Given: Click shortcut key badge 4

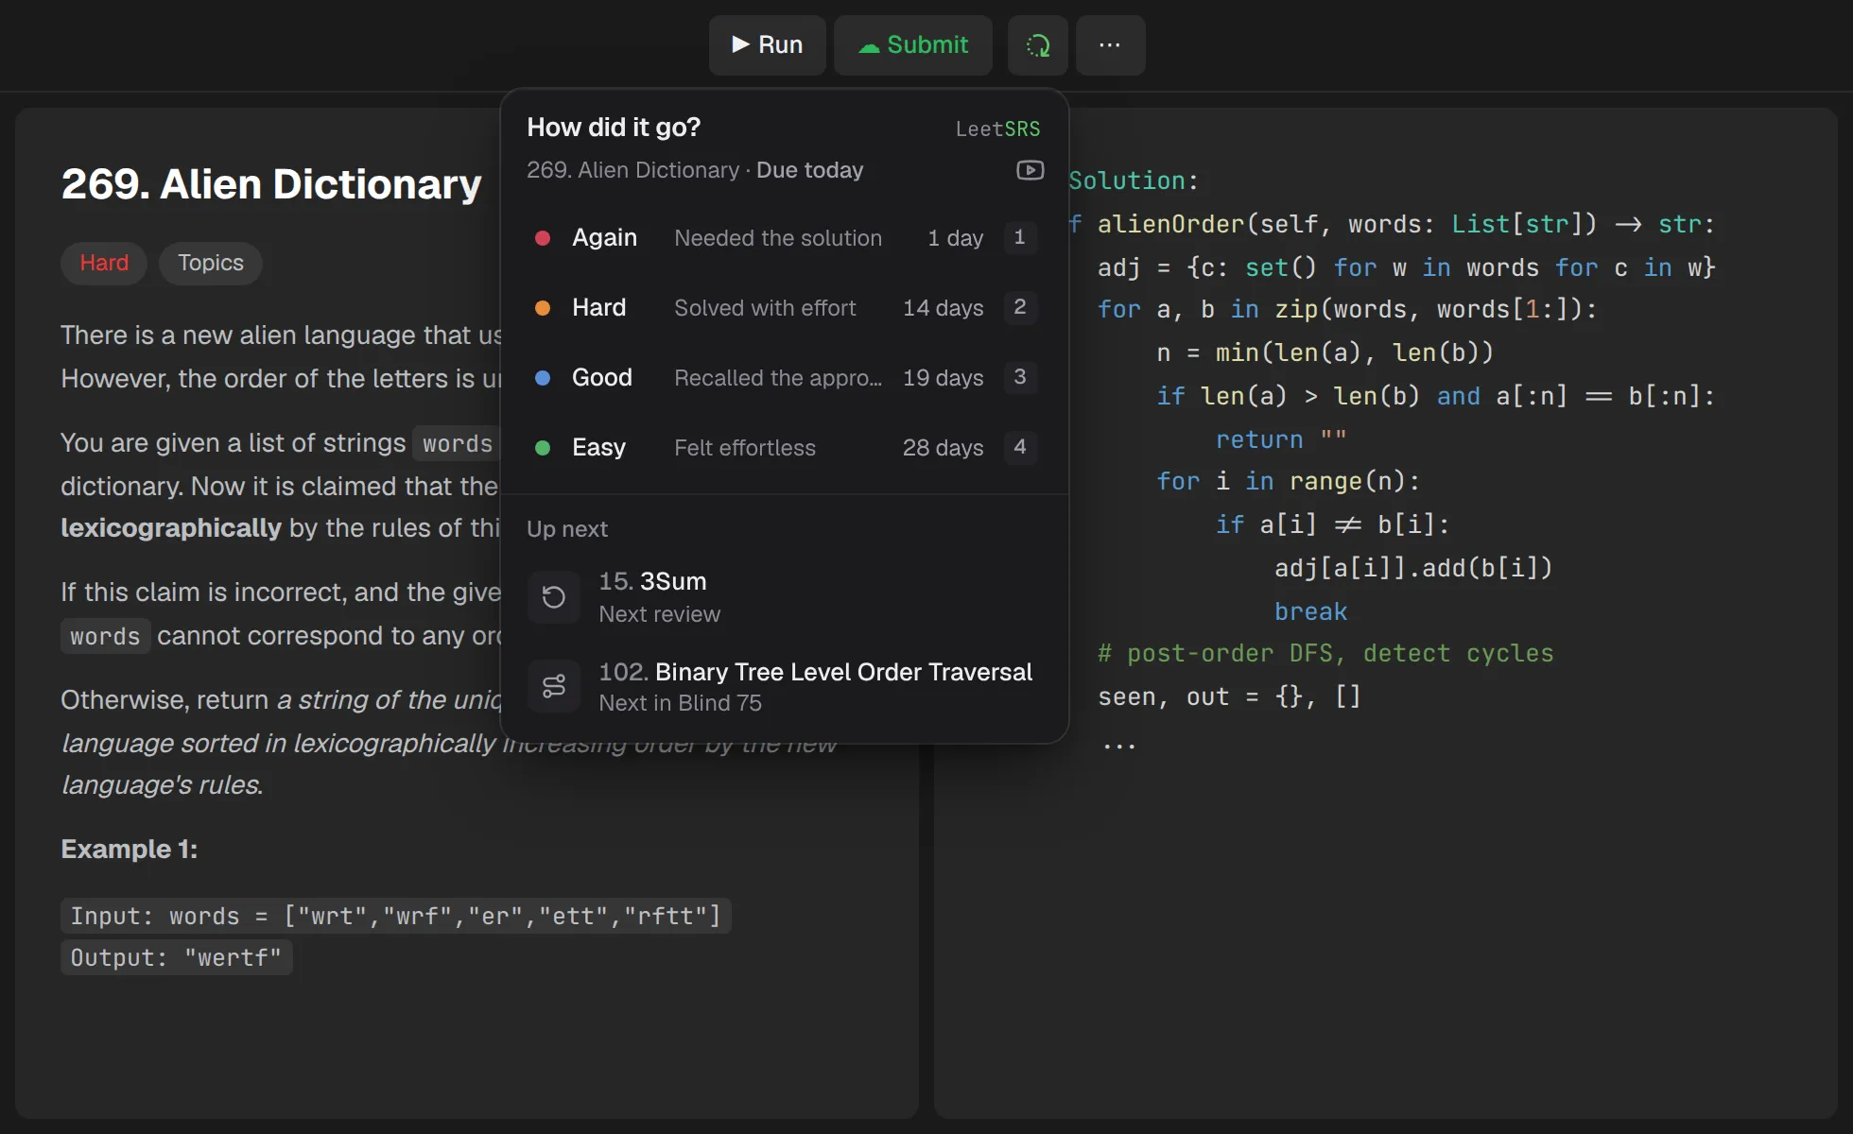Looking at the screenshot, I should [x=1019, y=447].
